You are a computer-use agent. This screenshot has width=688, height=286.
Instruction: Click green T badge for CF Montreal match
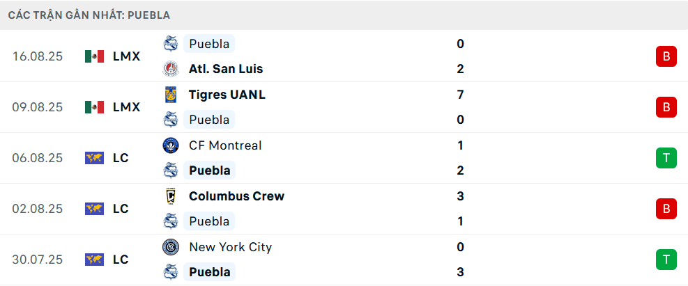[x=666, y=158]
